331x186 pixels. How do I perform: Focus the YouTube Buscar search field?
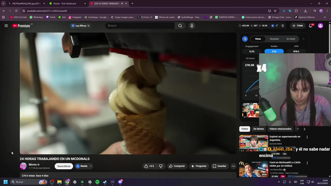pyautogui.click(x=140, y=26)
